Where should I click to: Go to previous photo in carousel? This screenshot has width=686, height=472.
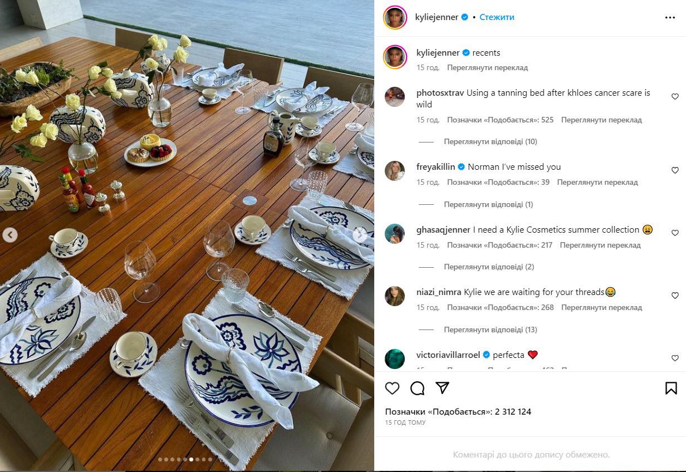pos(9,235)
